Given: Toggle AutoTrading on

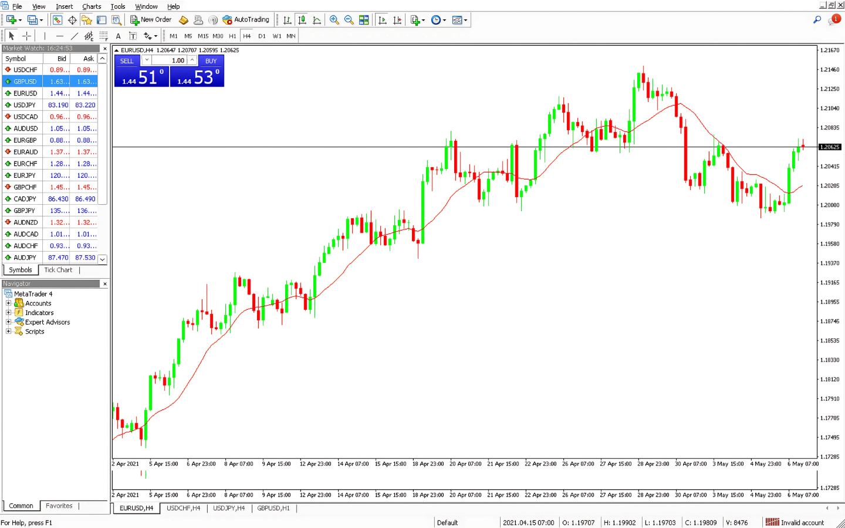Looking at the screenshot, I should coord(245,19).
